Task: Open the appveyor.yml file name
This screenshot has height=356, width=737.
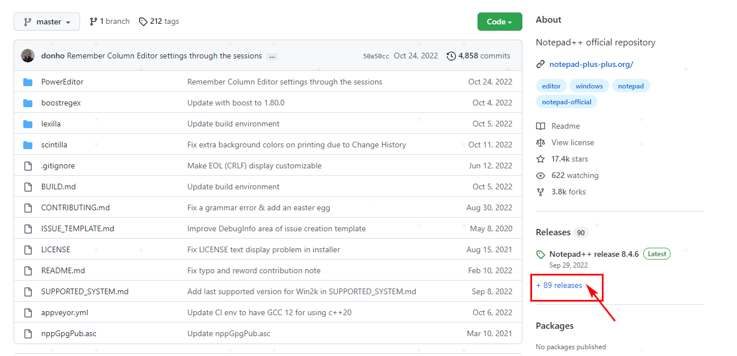Action: tap(65, 313)
